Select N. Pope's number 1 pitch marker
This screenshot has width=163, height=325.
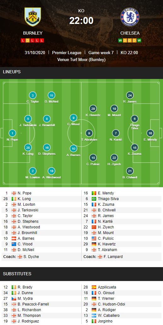(x=12, y=133)
